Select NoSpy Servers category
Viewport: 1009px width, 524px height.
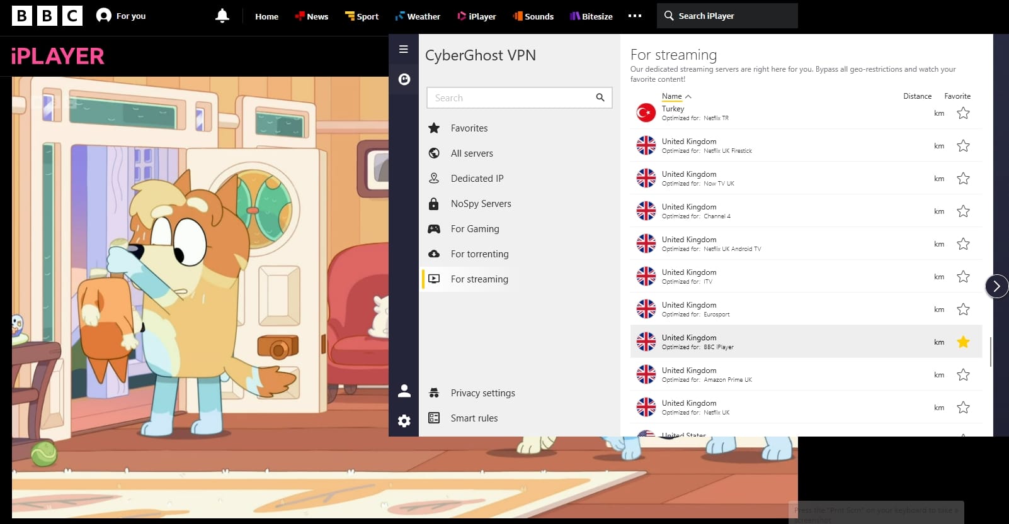tap(481, 204)
